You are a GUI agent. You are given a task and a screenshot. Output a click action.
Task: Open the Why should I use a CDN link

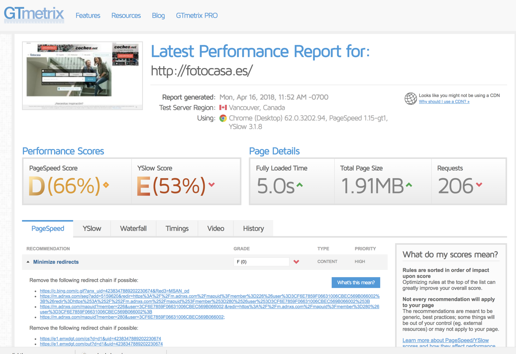tap(444, 101)
